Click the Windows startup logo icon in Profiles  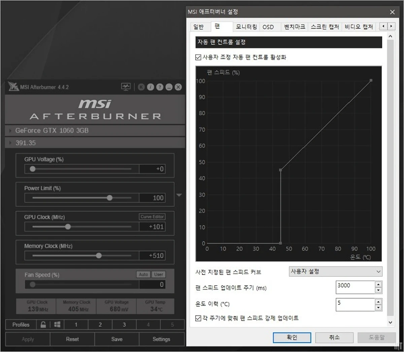(x=57, y=324)
